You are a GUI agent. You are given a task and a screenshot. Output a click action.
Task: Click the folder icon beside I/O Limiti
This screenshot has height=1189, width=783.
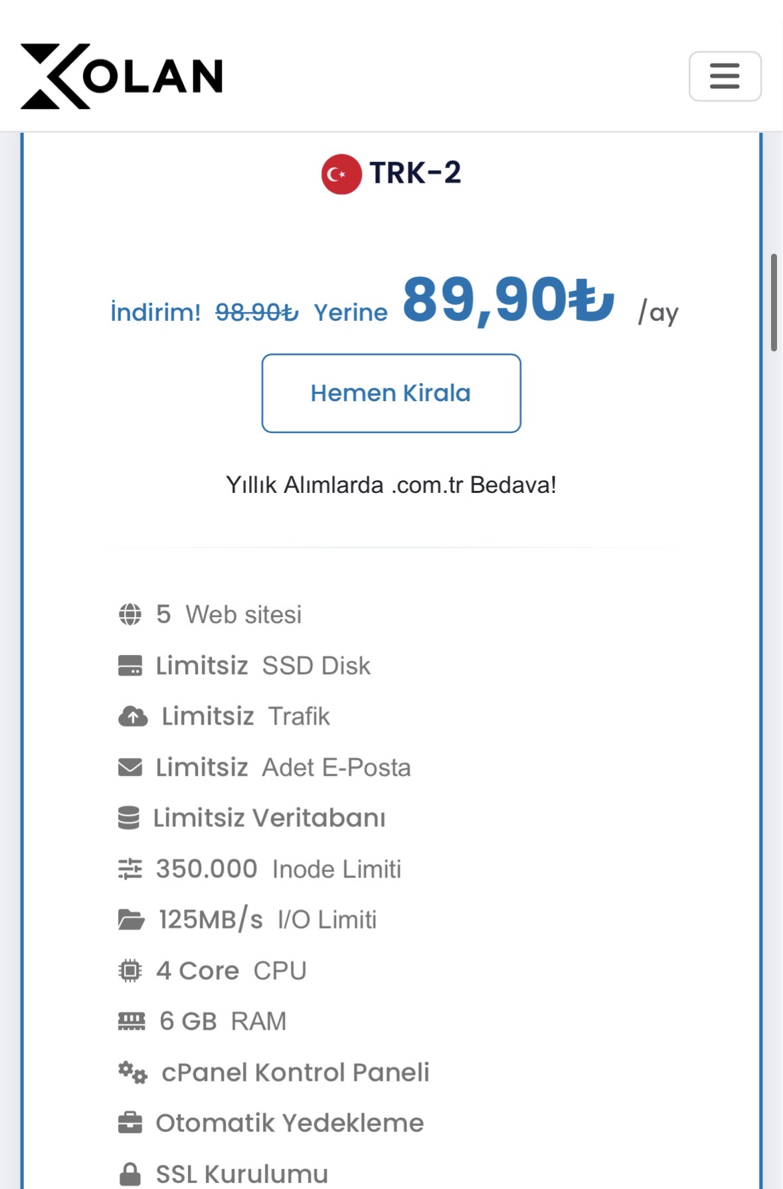click(131, 920)
